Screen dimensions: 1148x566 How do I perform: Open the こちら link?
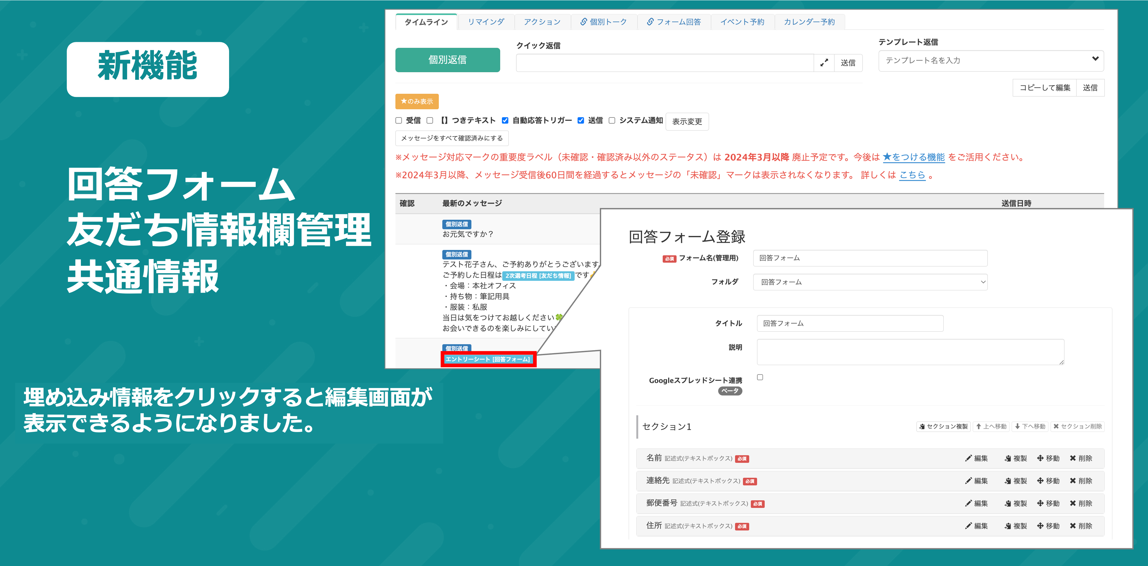[x=912, y=175]
